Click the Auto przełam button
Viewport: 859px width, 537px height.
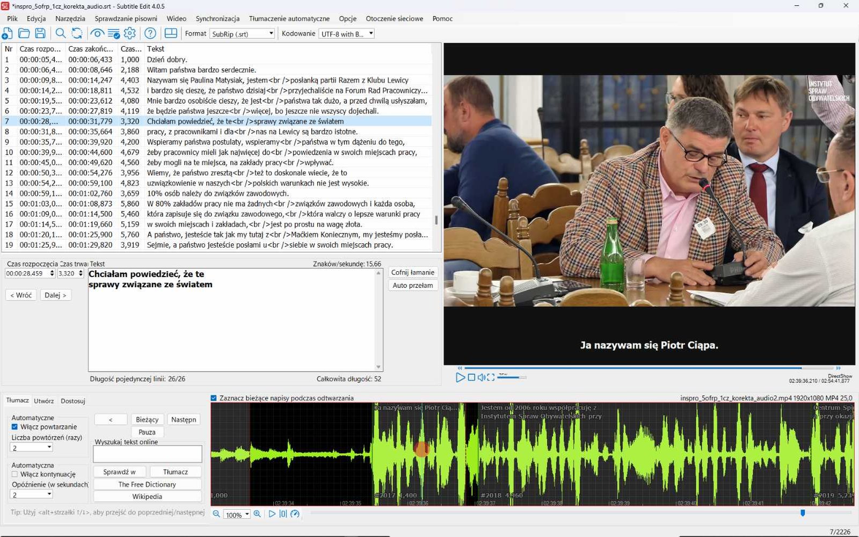coord(412,285)
